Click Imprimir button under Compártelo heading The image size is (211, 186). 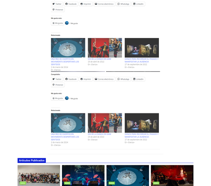pos(86,79)
